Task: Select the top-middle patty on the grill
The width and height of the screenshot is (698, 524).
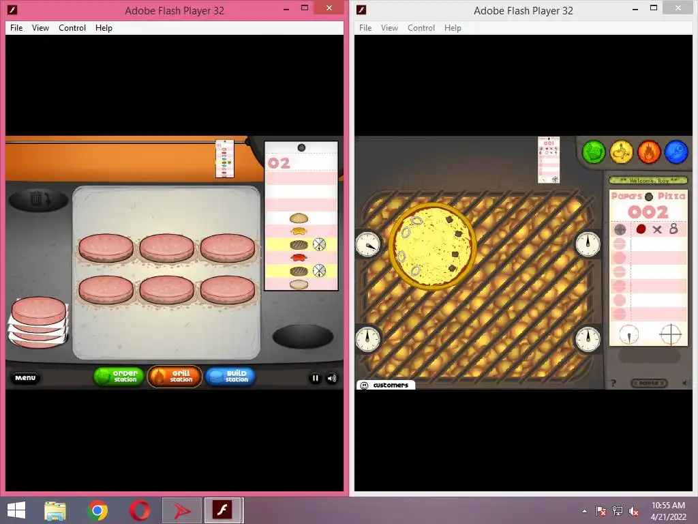Action: pyautogui.click(x=167, y=248)
